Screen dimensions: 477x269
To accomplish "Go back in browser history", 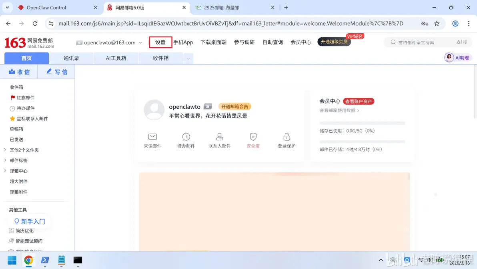I will coord(8,24).
